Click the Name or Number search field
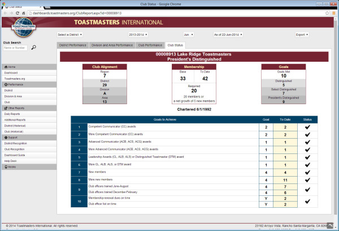 [15, 48]
